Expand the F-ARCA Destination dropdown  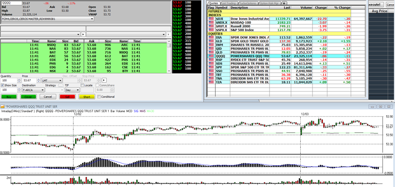33,90
